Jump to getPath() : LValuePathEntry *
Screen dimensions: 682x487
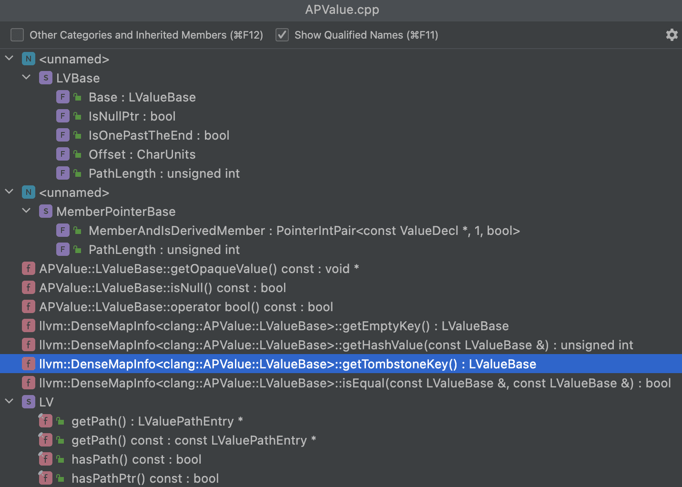pyautogui.click(x=341, y=421)
